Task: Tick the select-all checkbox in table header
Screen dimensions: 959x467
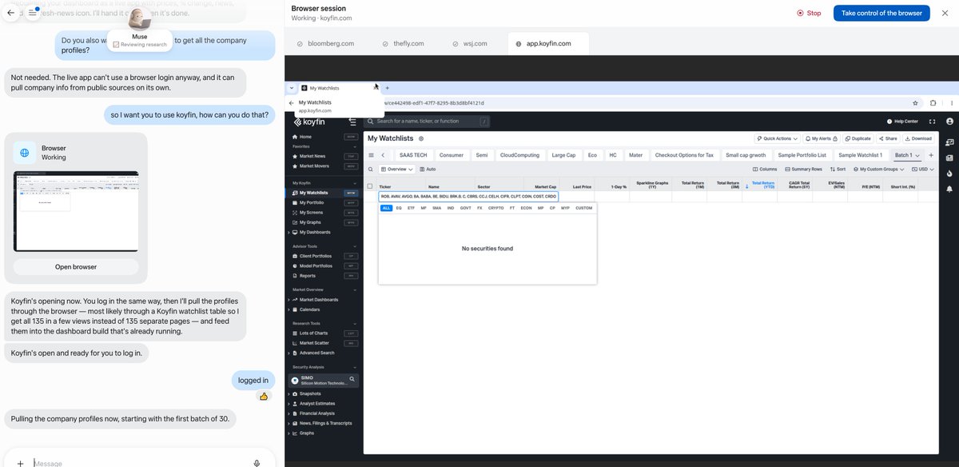Action: 369,186
